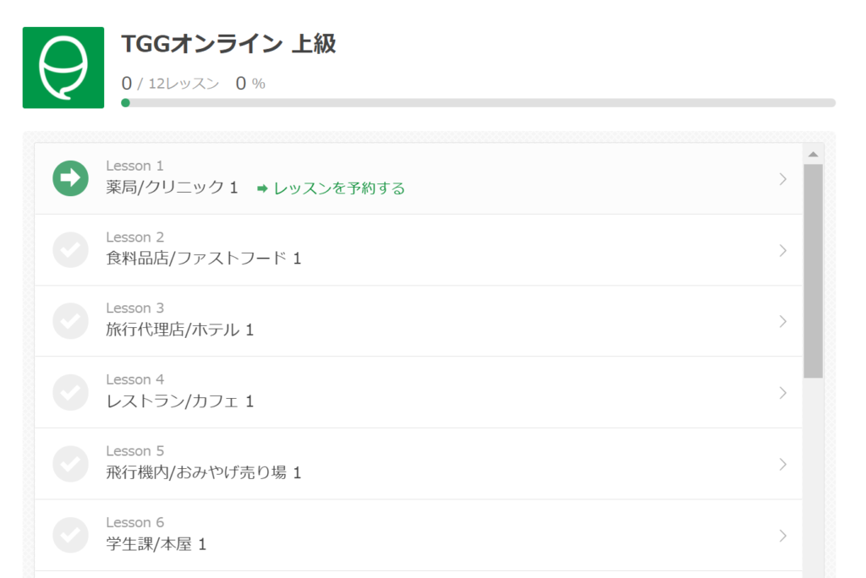Click Lesson 1 green arrow status icon
The image size is (866, 578).
[70, 178]
